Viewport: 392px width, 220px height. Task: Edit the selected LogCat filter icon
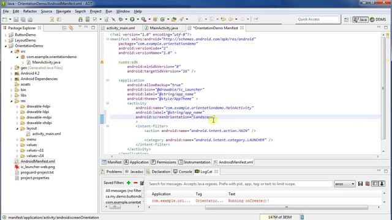point(141,183)
